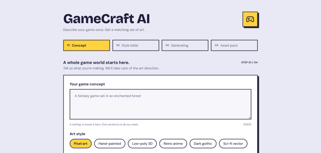Click the STEP 01 / 04 indicator

tap(249, 62)
